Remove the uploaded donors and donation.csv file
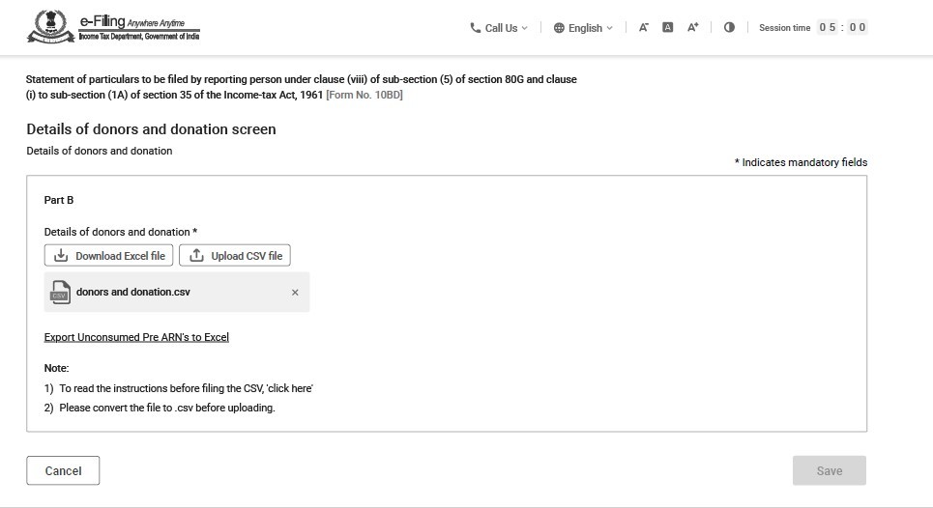933x508 pixels. pyautogui.click(x=295, y=293)
